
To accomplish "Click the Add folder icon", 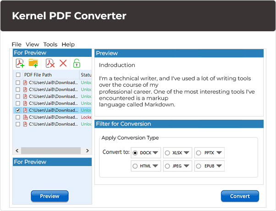I will pos(33,63).
